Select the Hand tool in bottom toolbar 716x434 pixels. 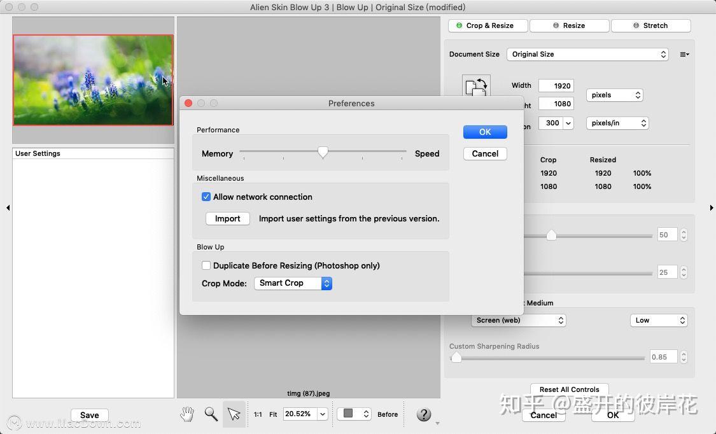tap(187, 414)
